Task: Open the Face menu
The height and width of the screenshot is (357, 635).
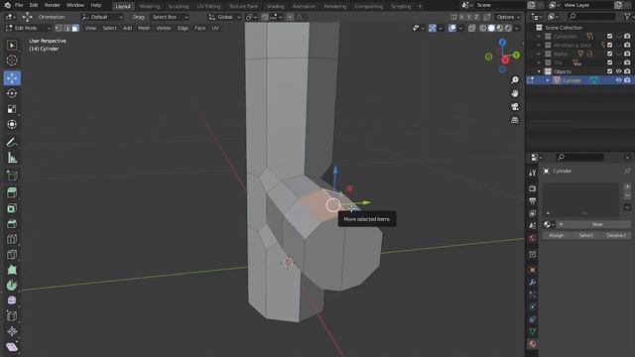Action: (199, 28)
